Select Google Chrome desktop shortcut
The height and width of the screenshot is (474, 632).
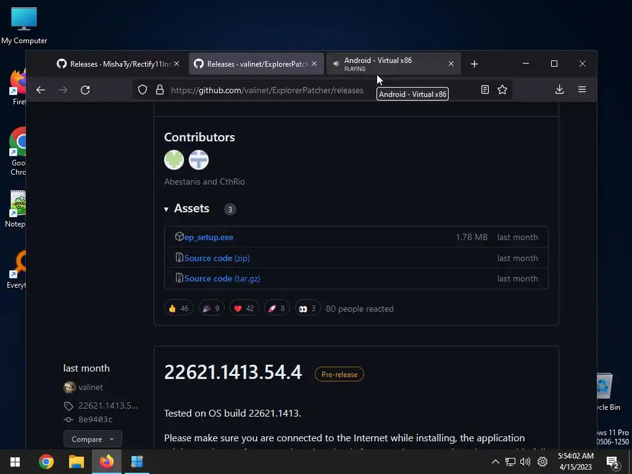[18, 152]
